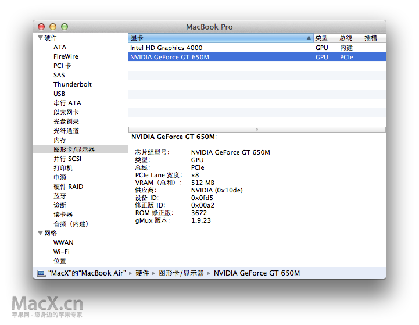This screenshot has height=325, width=419.
Task: Select 硬件 RAID in the sidebar
Action: pyautogui.click(x=69, y=187)
